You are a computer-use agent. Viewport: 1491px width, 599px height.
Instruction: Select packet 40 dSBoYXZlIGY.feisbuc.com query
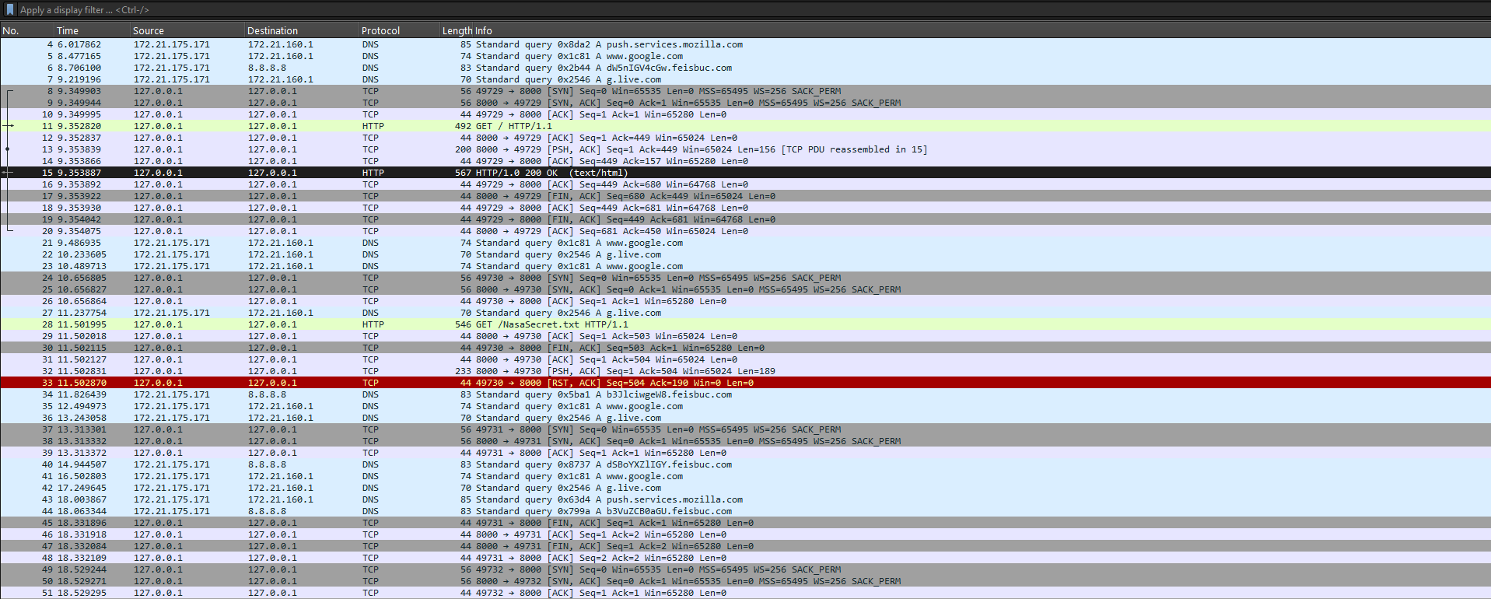click(x=745, y=464)
